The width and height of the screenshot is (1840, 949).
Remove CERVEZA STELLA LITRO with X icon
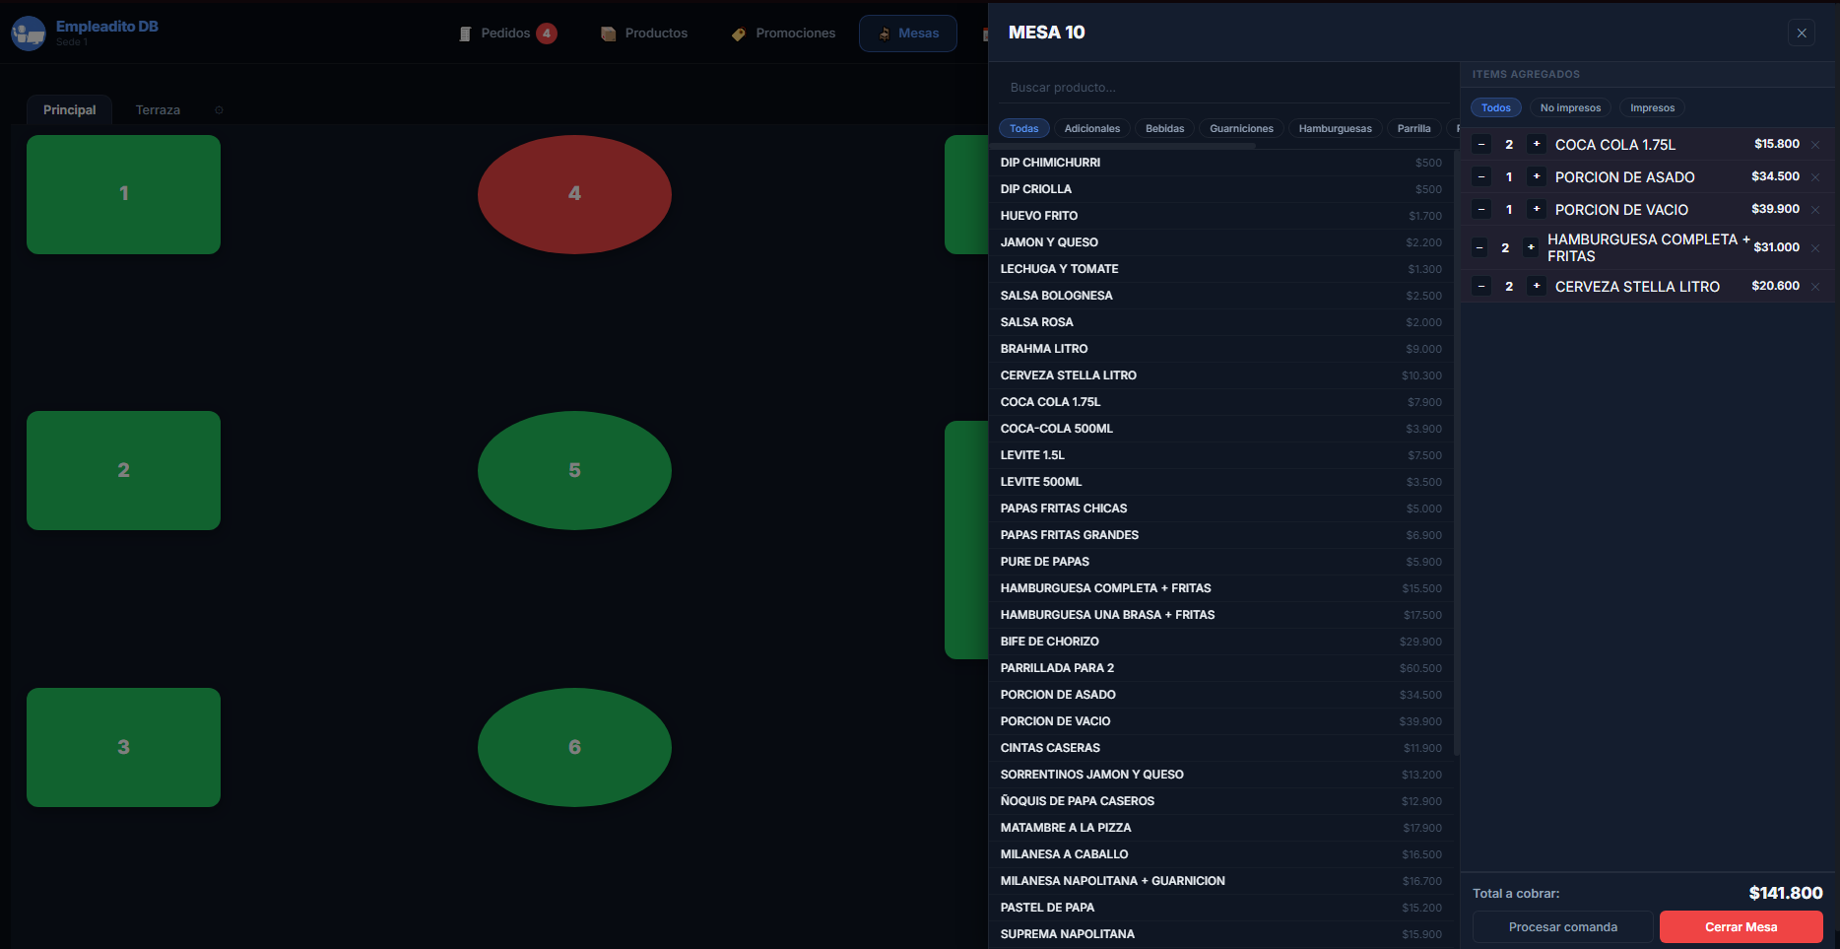point(1814,287)
